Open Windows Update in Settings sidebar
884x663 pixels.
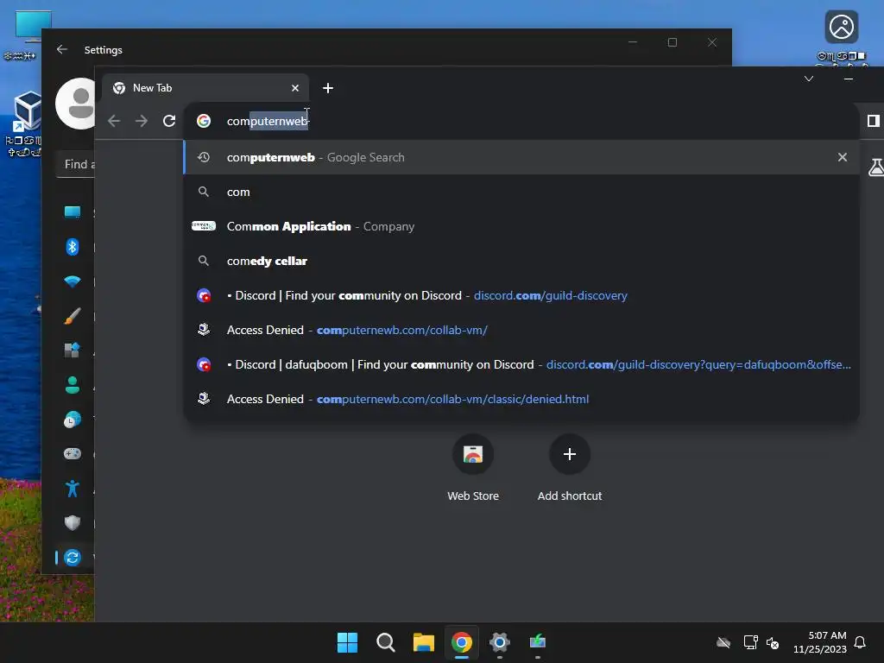(x=73, y=558)
